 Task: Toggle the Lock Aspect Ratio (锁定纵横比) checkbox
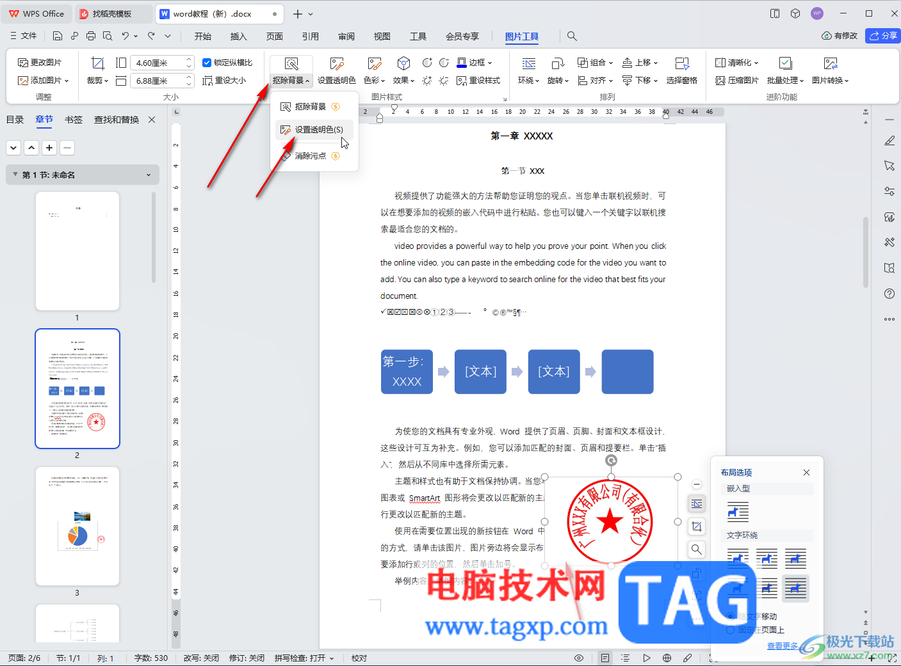(207, 63)
